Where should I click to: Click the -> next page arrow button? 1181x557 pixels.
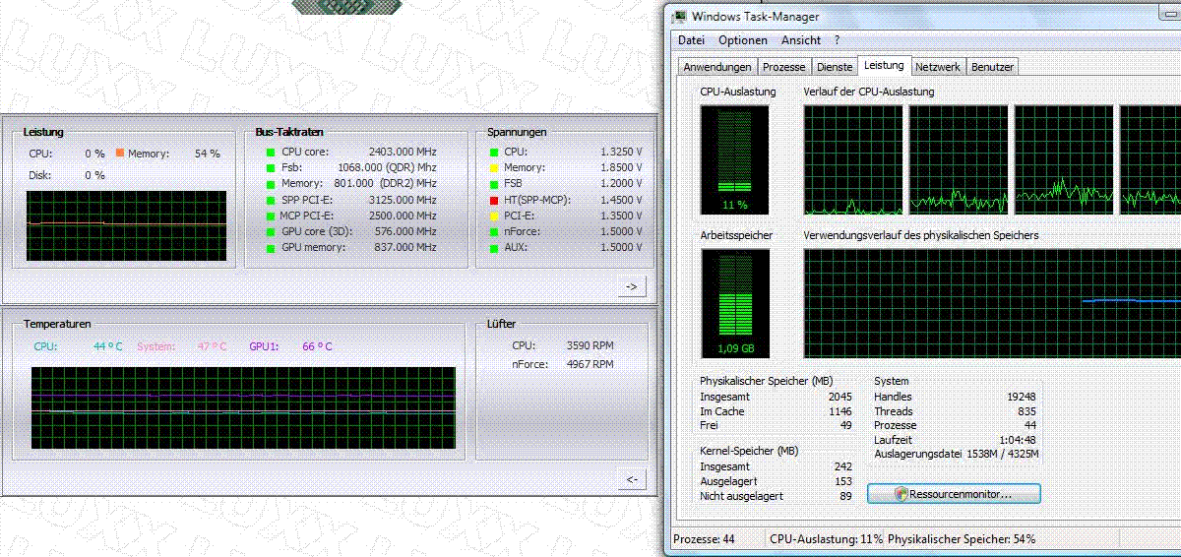click(632, 286)
